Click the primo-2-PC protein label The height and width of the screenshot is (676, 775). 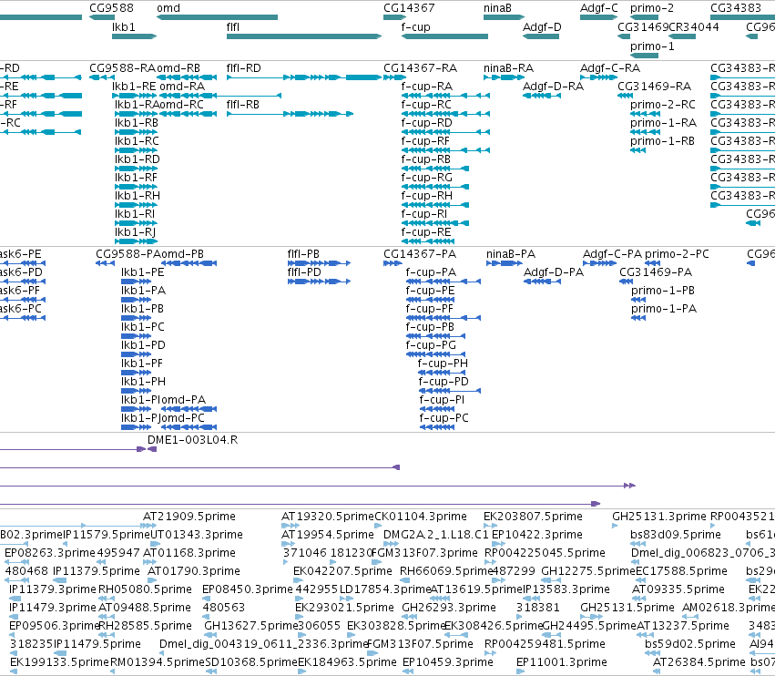coord(677,254)
